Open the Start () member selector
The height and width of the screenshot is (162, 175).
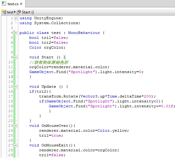pyautogui.click(x=28, y=12)
